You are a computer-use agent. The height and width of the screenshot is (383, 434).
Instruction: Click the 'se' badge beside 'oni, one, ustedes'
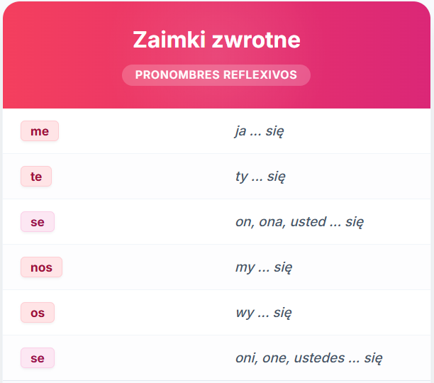[x=38, y=357]
